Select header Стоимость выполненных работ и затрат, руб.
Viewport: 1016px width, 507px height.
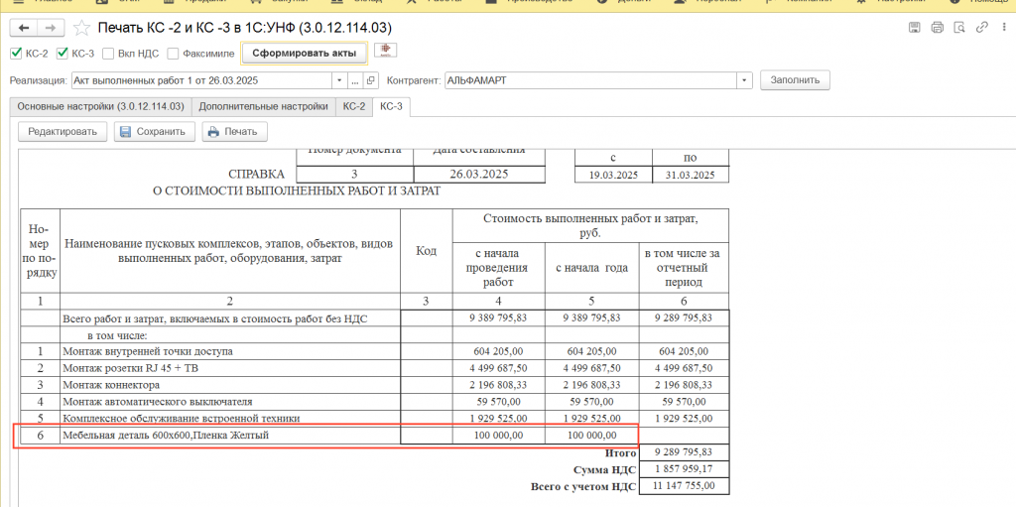pyautogui.click(x=591, y=225)
